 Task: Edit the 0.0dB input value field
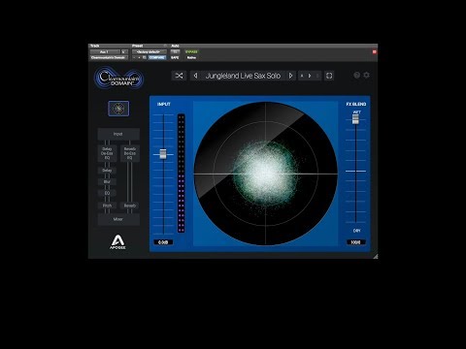coord(163,242)
